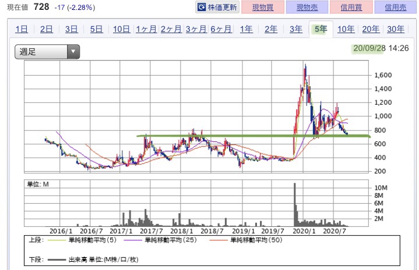Click the current price 728
Image resolution: width=419 pixels, height=270 pixels.
(41, 6)
